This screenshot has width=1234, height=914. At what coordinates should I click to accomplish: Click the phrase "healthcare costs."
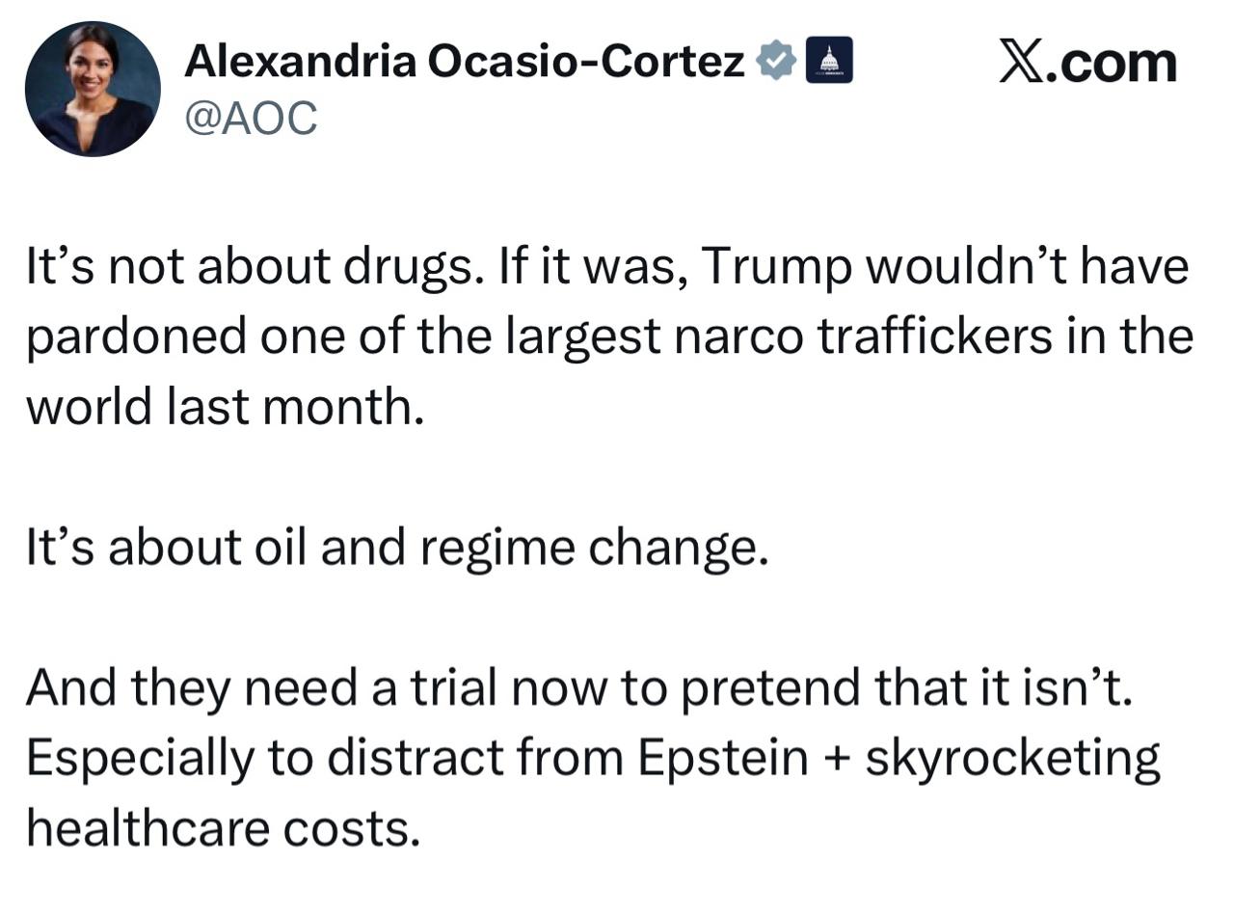[x=223, y=827]
